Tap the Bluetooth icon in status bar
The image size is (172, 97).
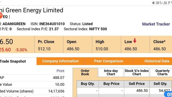[x=153, y=3]
